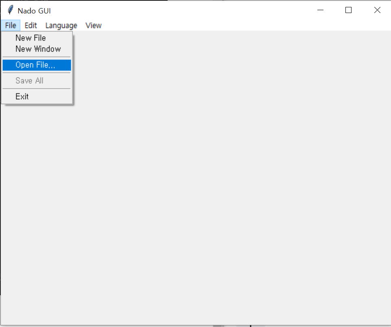Image resolution: width=391 pixels, height=327 pixels.
Task: Click the Open File... menu item
Action: pos(37,65)
